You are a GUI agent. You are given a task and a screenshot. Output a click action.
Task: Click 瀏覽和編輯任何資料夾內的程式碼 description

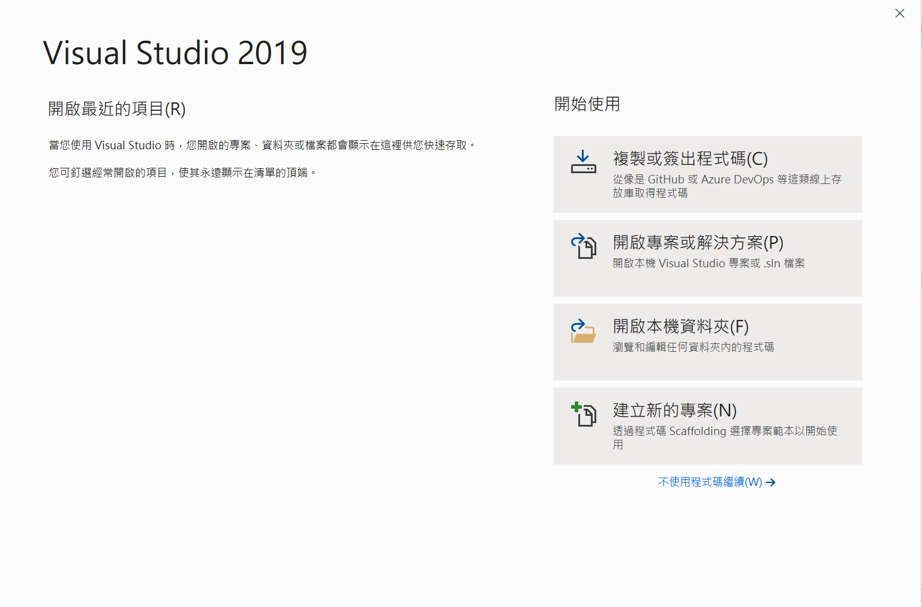[693, 348]
